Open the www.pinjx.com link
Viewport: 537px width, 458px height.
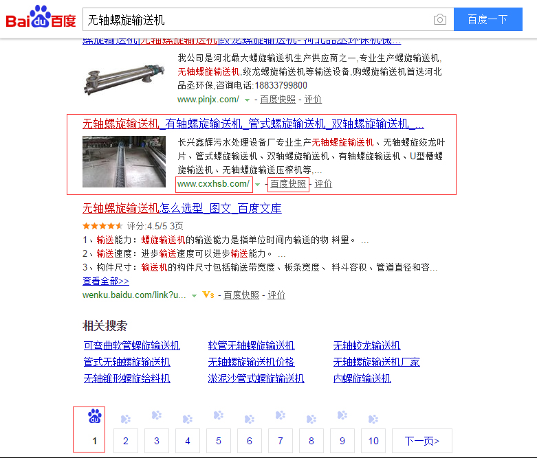tap(208, 100)
